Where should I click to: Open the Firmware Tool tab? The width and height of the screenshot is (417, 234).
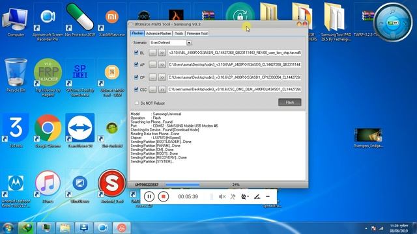pyautogui.click(x=197, y=33)
